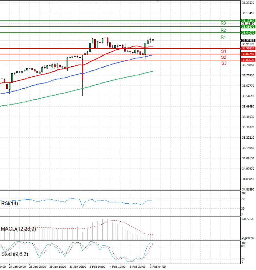Image resolution: width=256 pixels, height=270 pixels.
Task: Click the 29 Jan 16:00 time label
Action: point(58,267)
